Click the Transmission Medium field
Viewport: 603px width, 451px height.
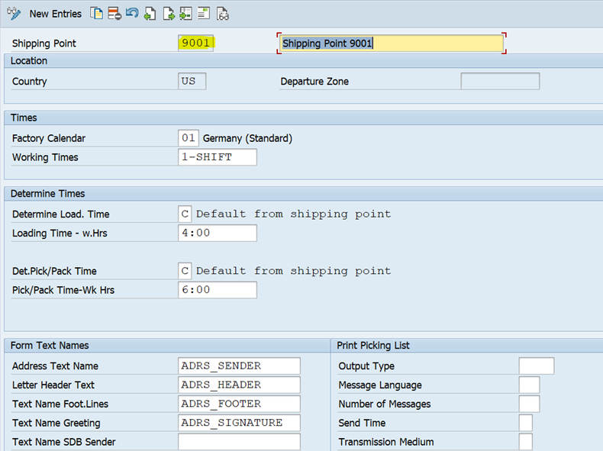(x=526, y=442)
